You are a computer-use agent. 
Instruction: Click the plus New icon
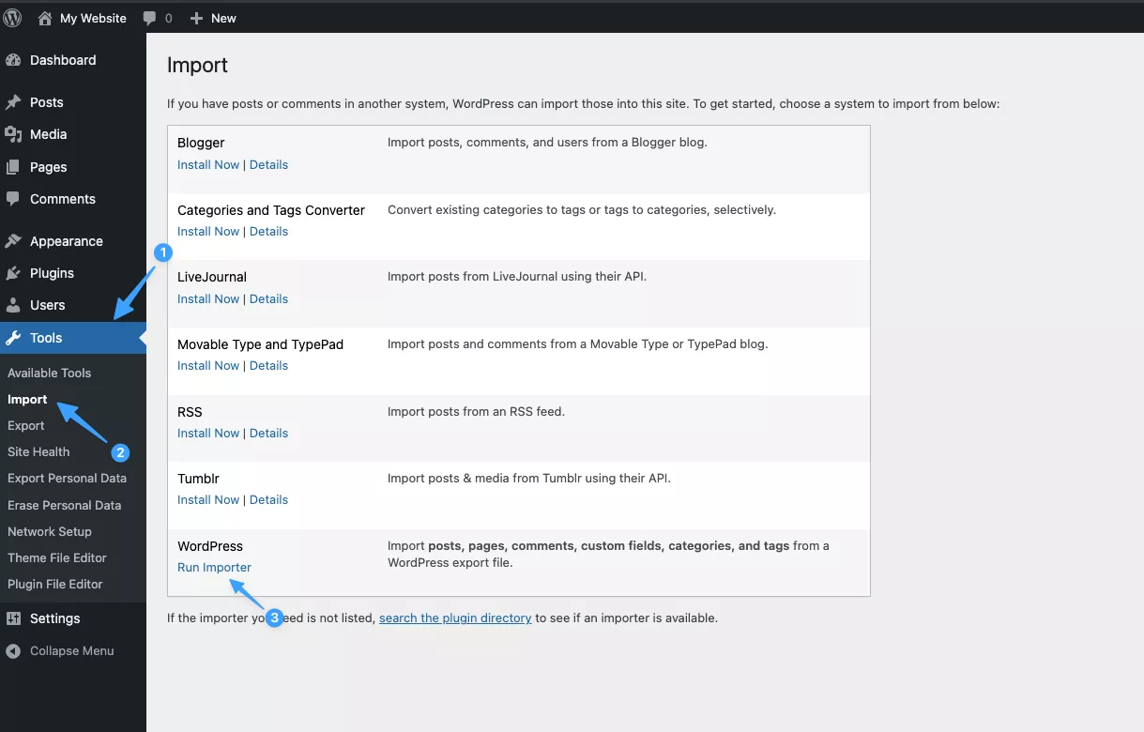(x=196, y=18)
